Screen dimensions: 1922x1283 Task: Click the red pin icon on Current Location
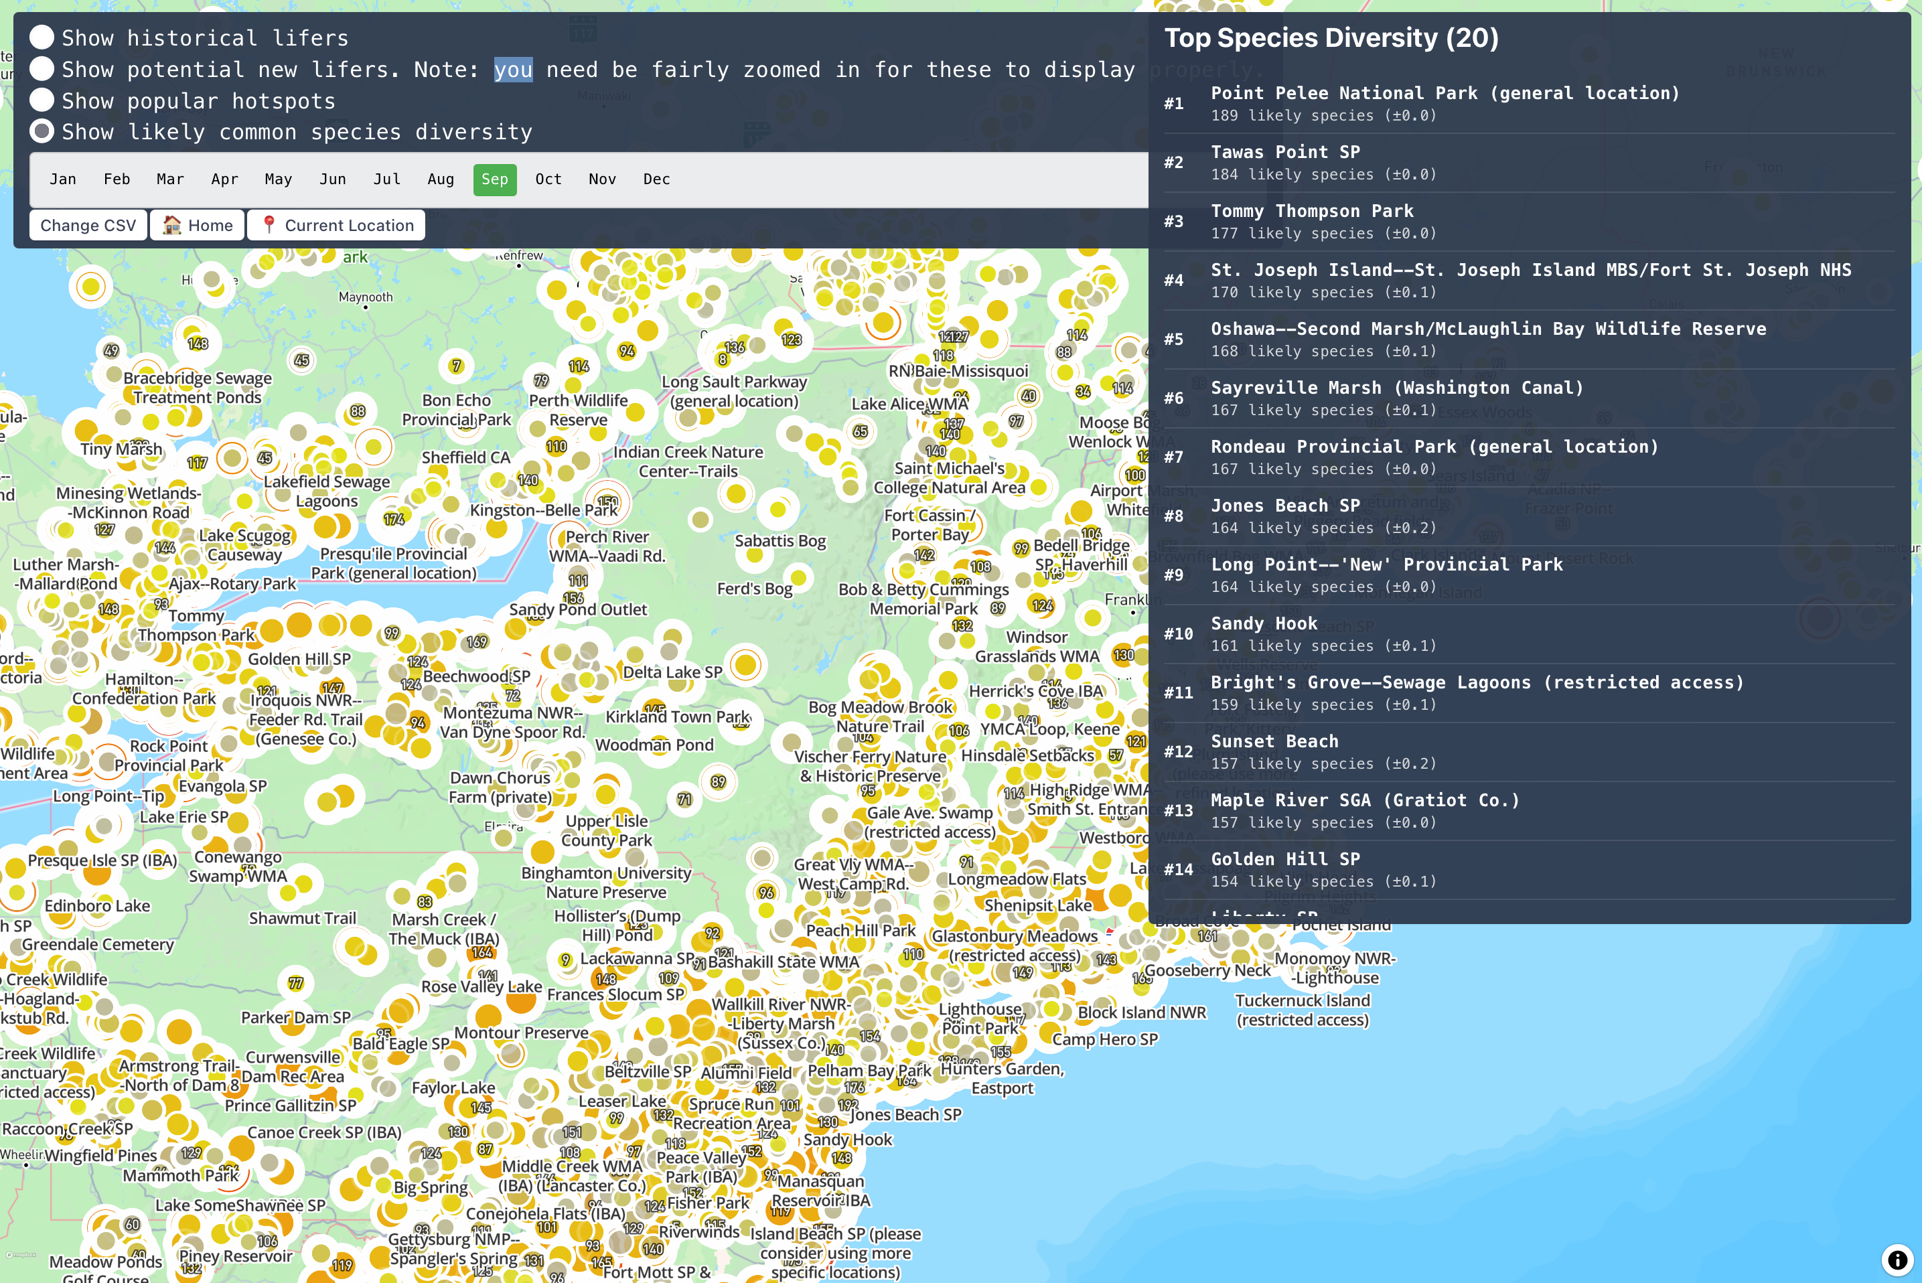coord(269,224)
